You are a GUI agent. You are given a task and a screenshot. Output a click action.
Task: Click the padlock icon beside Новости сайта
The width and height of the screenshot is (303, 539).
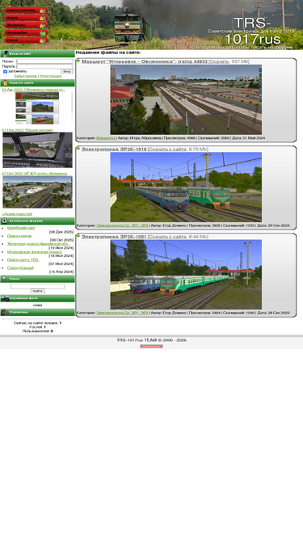[x=5, y=83]
